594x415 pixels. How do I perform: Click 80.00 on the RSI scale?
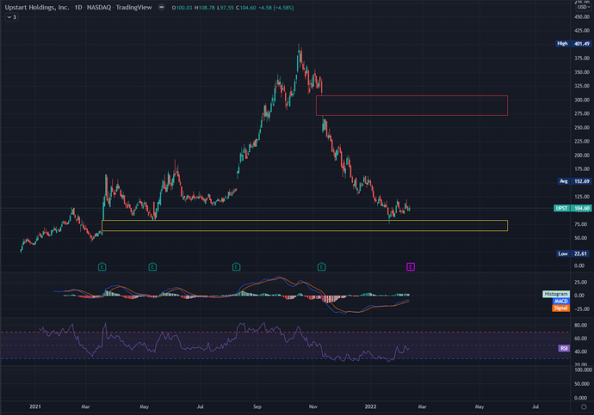tap(581, 325)
